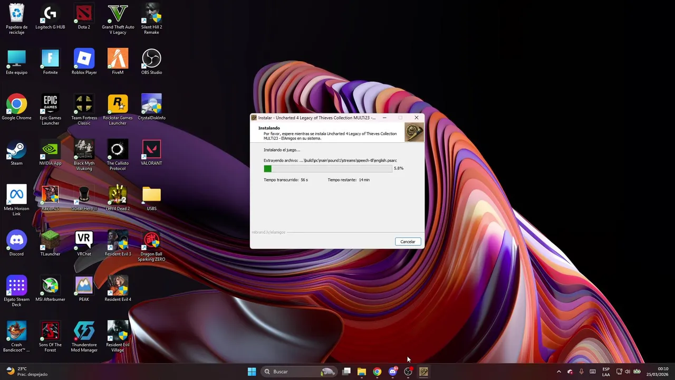Viewport: 675px width, 380px height.
Task: Launch Logitech G HUB from the desktop
Action: [50, 17]
